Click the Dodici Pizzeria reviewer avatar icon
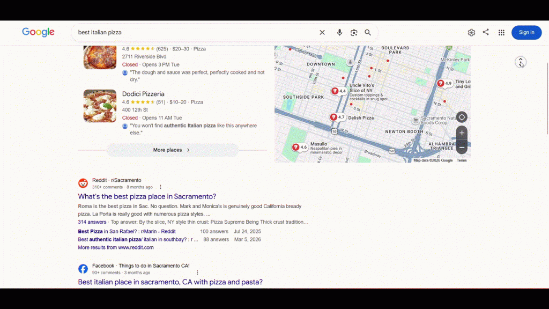This screenshot has height=309, width=549. point(125,126)
